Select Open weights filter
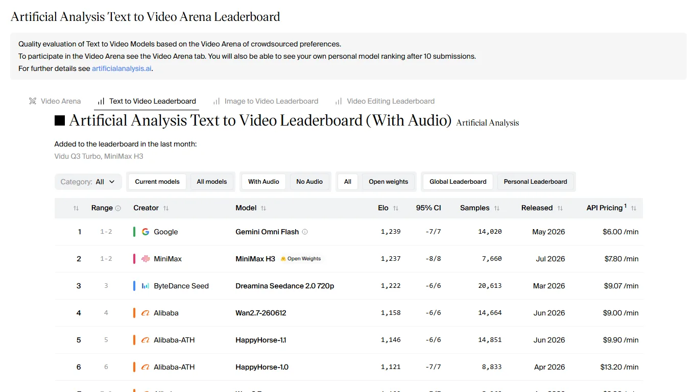This screenshot has width=697, height=392. pos(389,182)
